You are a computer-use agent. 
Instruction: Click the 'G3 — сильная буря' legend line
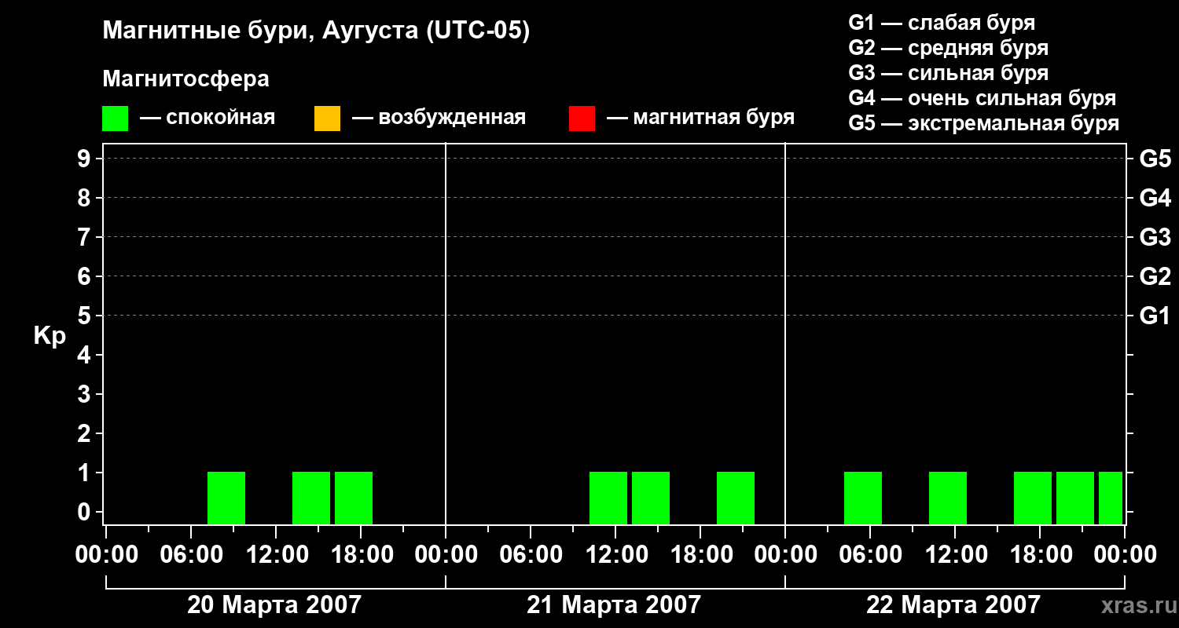pyautogui.click(x=948, y=73)
